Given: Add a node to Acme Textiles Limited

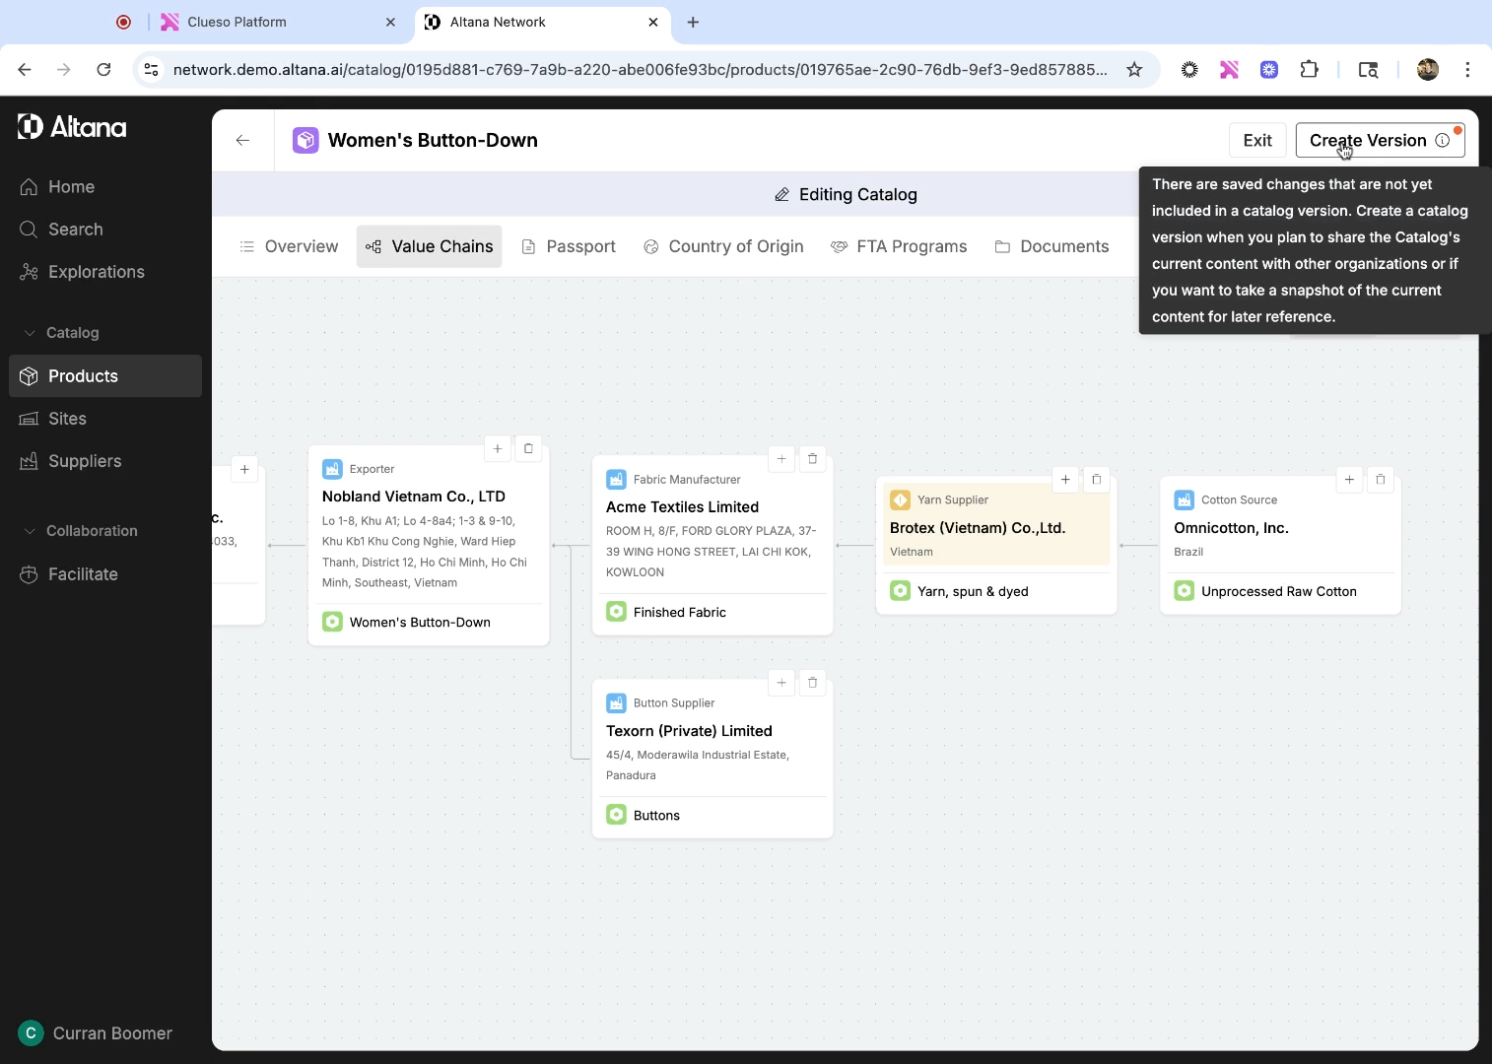Looking at the screenshot, I should [781, 459].
